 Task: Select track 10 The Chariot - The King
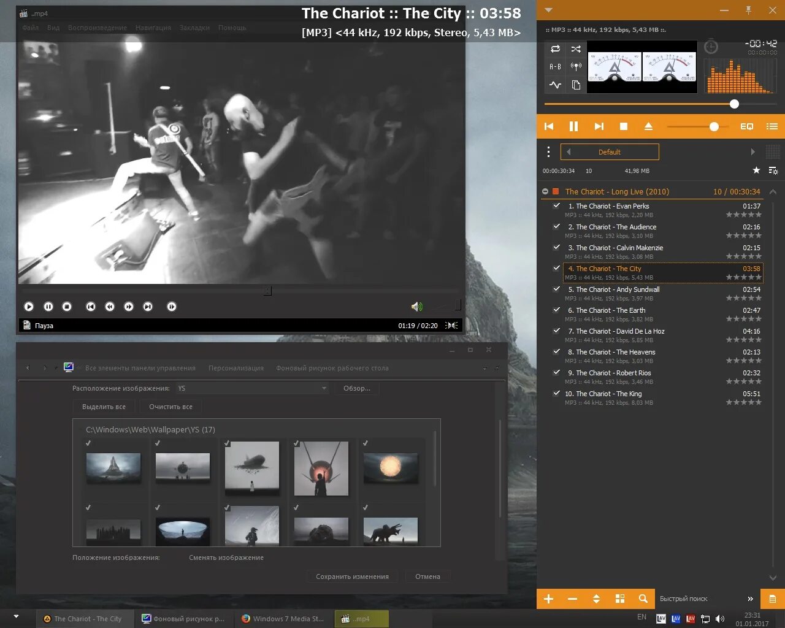coord(662,397)
